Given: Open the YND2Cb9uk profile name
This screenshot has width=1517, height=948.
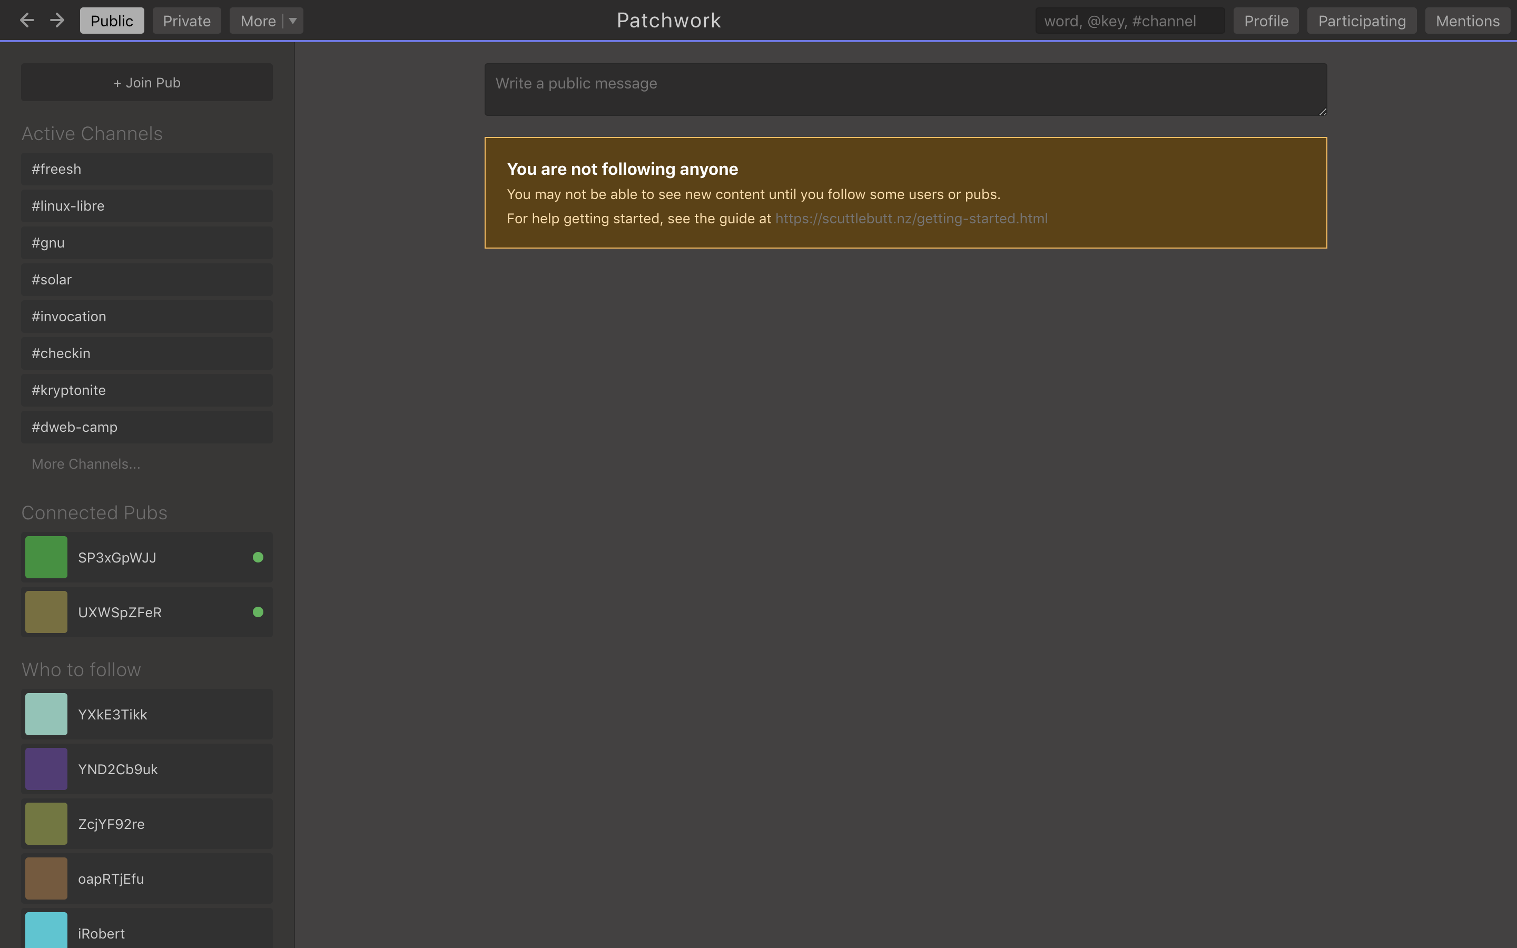Looking at the screenshot, I should (x=118, y=769).
